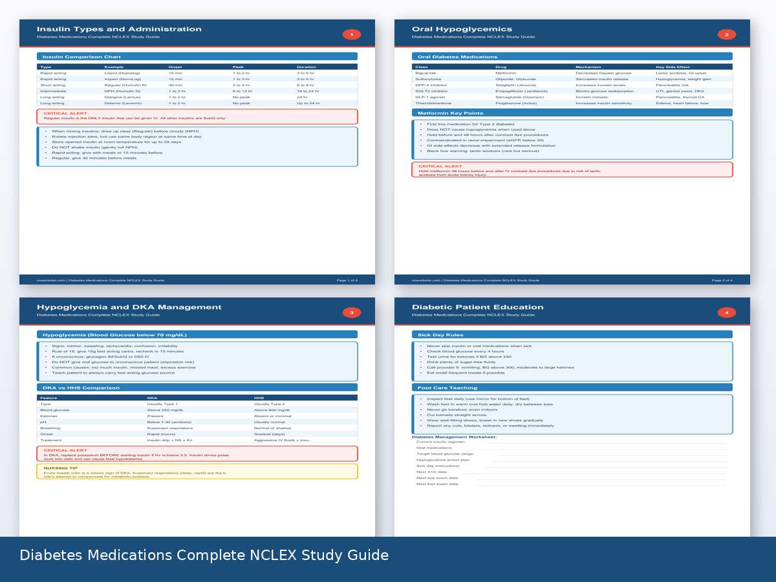Open the Oral Hypoglycemics page thumbnail

[572, 220]
